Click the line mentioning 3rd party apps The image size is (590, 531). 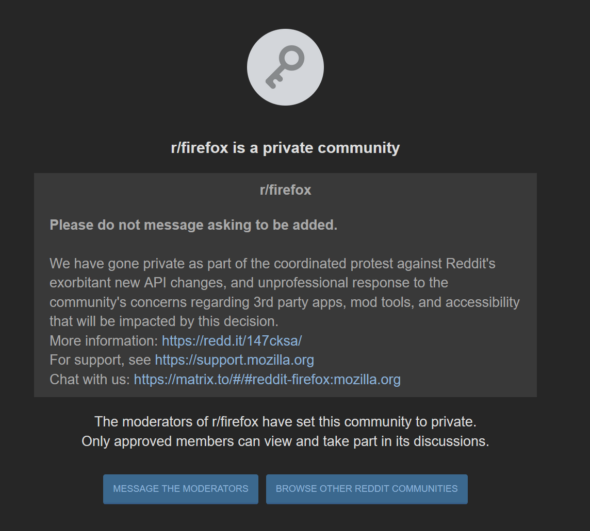pyautogui.click(x=285, y=302)
